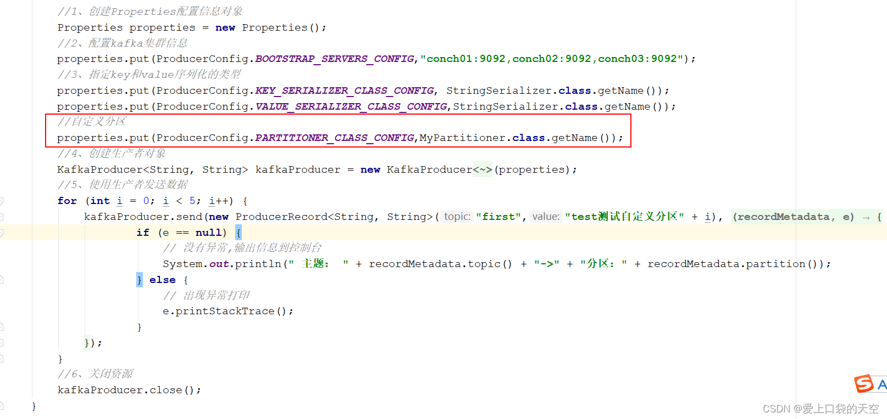Viewport: 887px width, 419px height.
Task: Click the comment //1、创建Properties配置信息对象
Action: click(150, 12)
